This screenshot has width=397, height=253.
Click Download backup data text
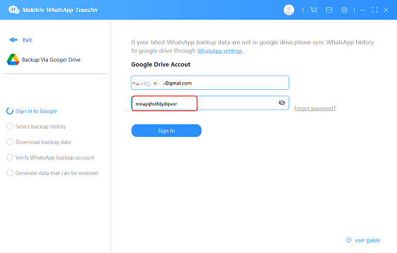[x=44, y=142]
